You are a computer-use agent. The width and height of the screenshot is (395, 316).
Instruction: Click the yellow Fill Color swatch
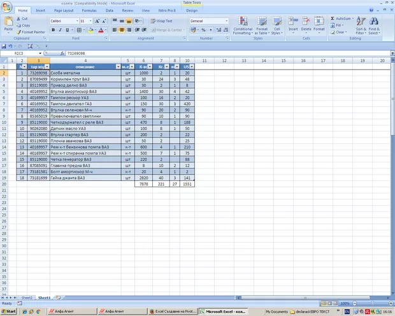(x=90, y=30)
